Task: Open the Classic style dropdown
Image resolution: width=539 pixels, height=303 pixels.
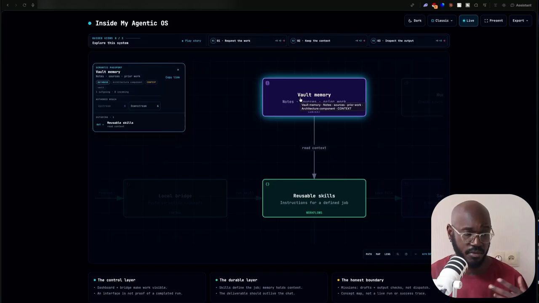Action: (x=442, y=21)
